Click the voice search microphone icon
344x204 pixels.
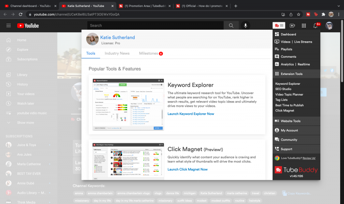246,25
